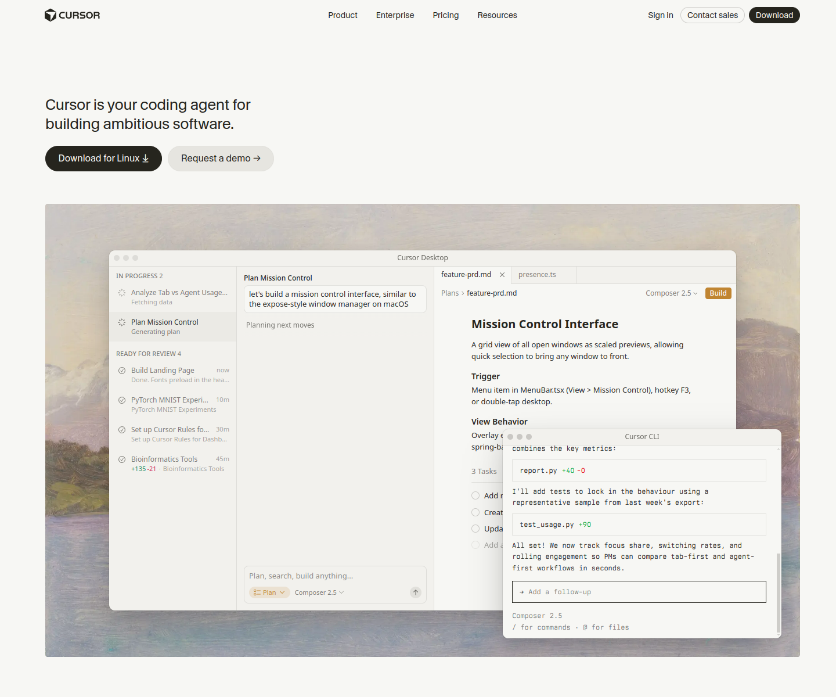Close the feature-prd.md tab
Viewport: 836px width, 697px height.
(x=502, y=275)
